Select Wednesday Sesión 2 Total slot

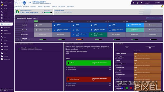(80, 30)
